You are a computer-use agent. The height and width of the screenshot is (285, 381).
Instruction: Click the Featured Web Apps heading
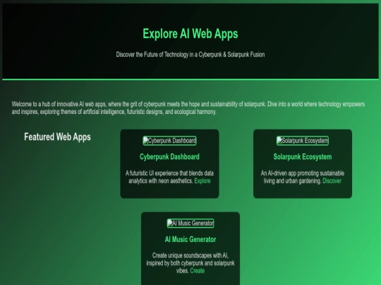tap(57, 137)
